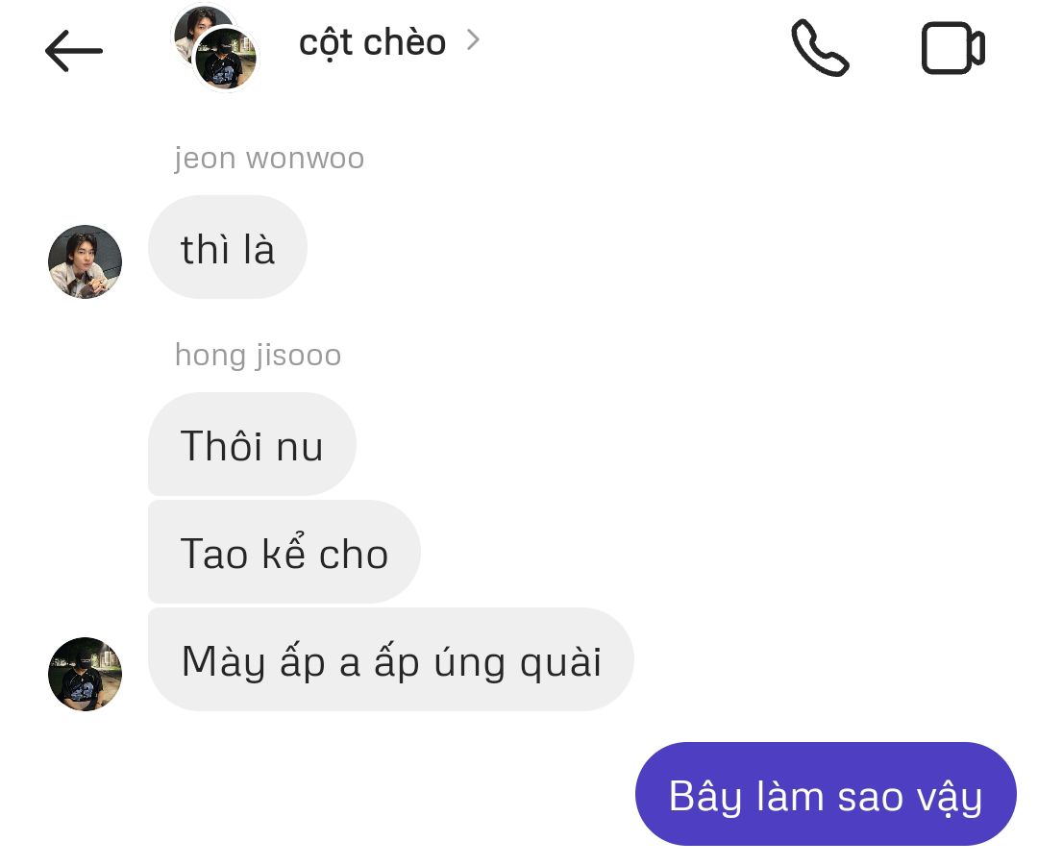Start a video call with the group
1038x866 pixels.
click(x=953, y=48)
